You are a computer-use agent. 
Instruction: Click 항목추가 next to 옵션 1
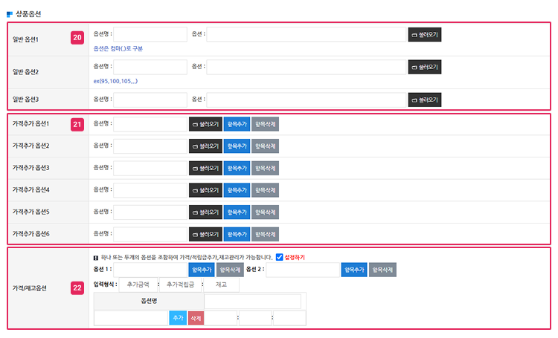click(x=202, y=270)
